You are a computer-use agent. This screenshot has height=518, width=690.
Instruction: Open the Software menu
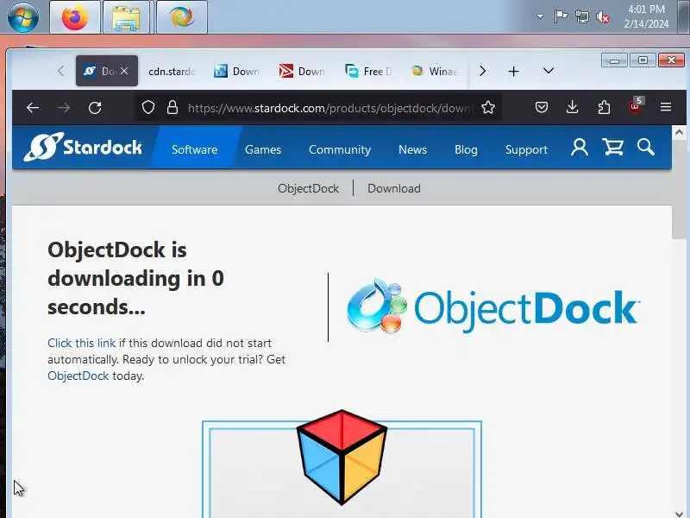[195, 149]
